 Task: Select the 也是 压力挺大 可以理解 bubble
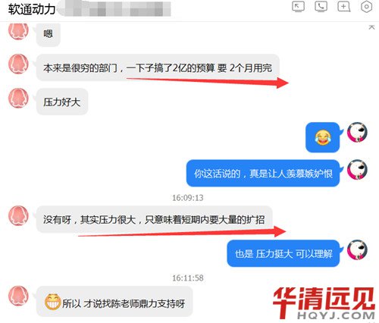pos(283,253)
